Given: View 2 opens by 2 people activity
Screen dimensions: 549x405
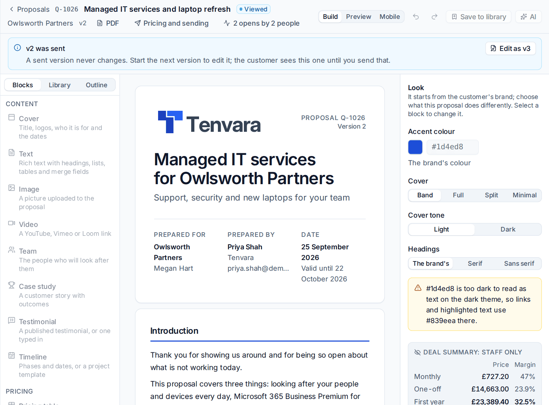Looking at the screenshot, I should 262,23.
